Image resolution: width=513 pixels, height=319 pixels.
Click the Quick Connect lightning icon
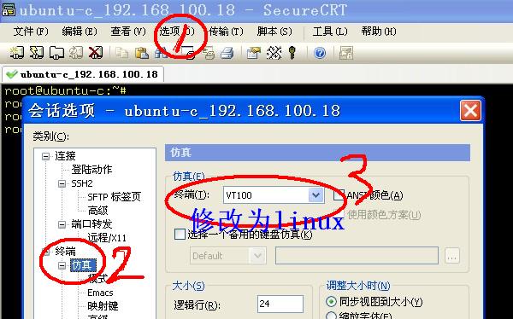point(36,53)
